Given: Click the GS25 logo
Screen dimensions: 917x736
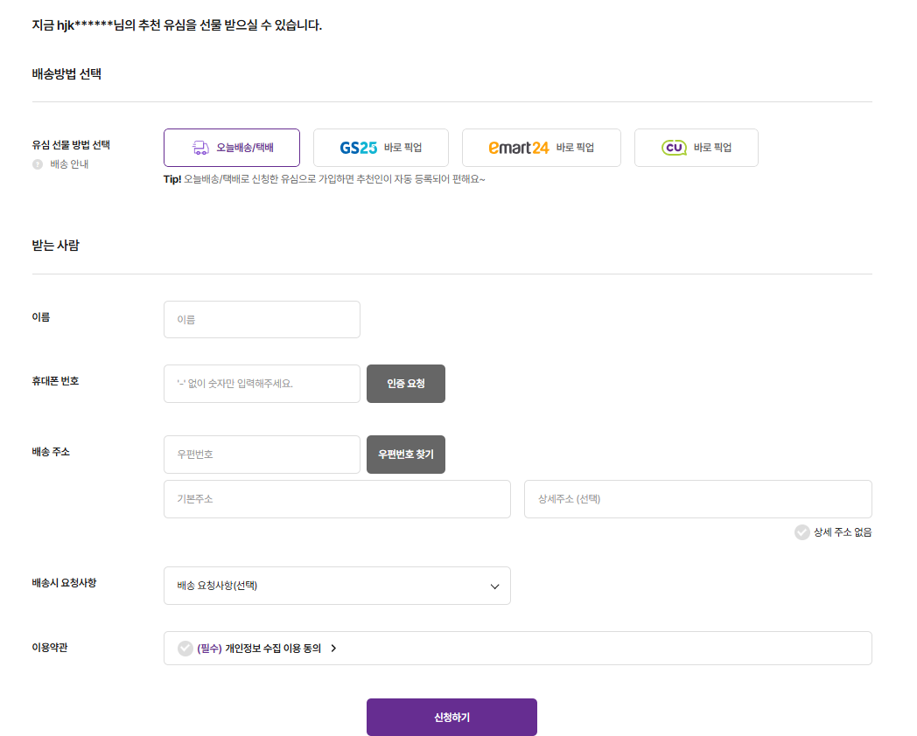Looking at the screenshot, I should (x=359, y=148).
